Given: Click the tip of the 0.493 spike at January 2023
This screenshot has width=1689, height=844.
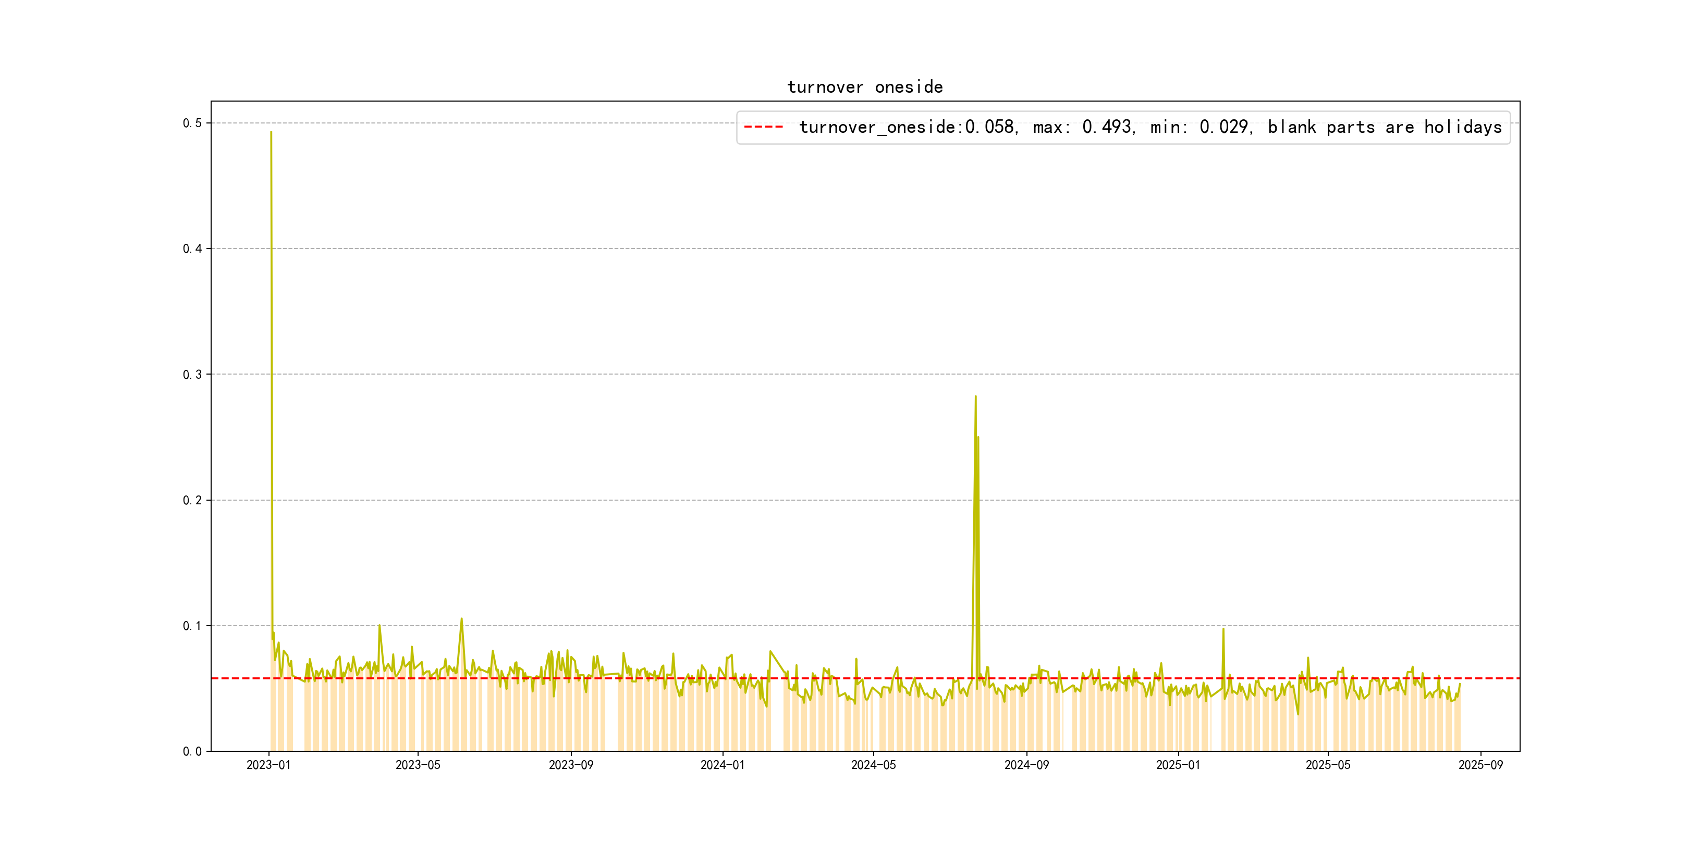Looking at the screenshot, I should [x=271, y=132].
